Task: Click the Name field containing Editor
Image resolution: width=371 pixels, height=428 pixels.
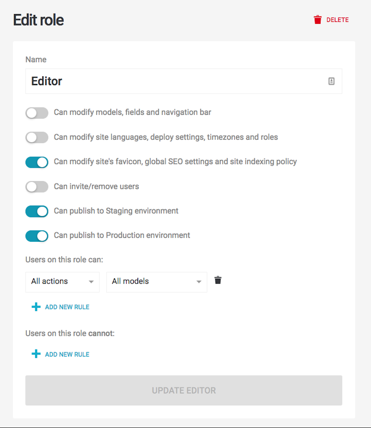Action: click(x=184, y=81)
